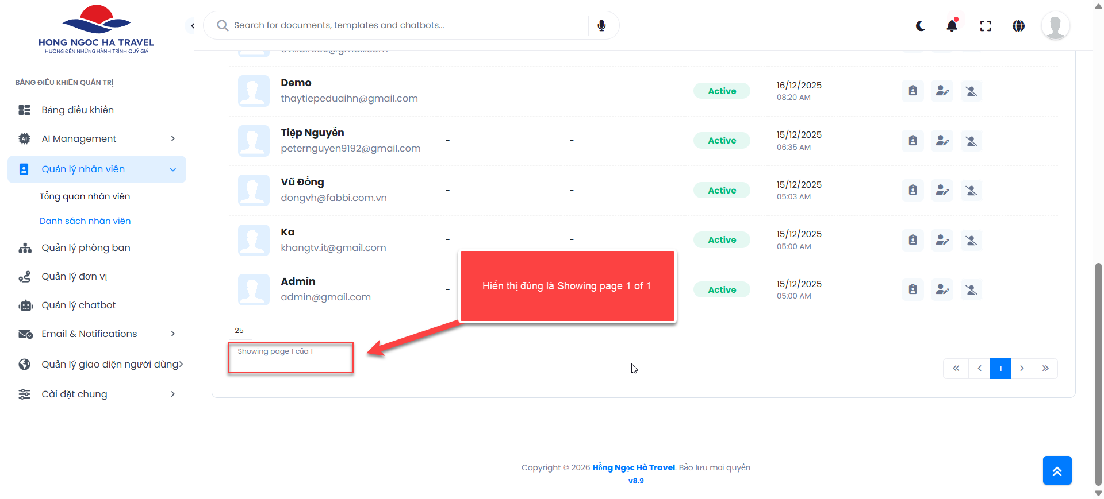Open Tổng quan nhân viên link
Screen dimensions: 1104x499
click(85, 196)
